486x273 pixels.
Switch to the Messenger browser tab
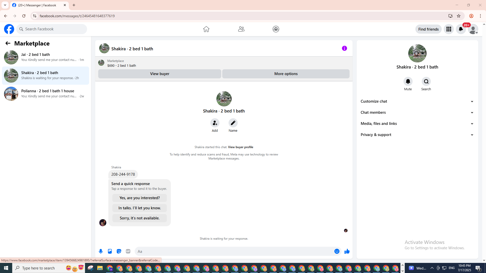pyautogui.click(x=39, y=5)
